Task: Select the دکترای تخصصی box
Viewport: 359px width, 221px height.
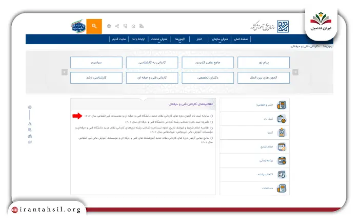Action: (x=208, y=78)
